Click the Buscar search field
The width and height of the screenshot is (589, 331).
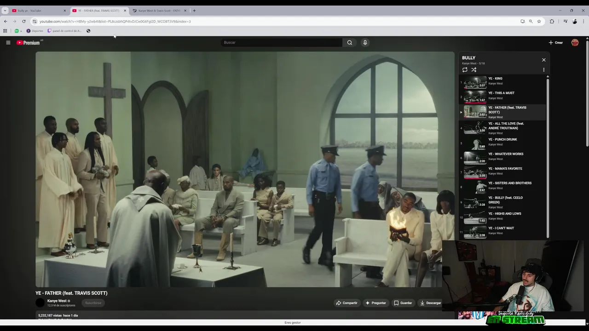coord(282,42)
